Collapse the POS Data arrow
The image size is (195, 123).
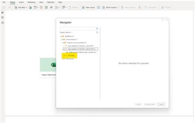point(64,56)
